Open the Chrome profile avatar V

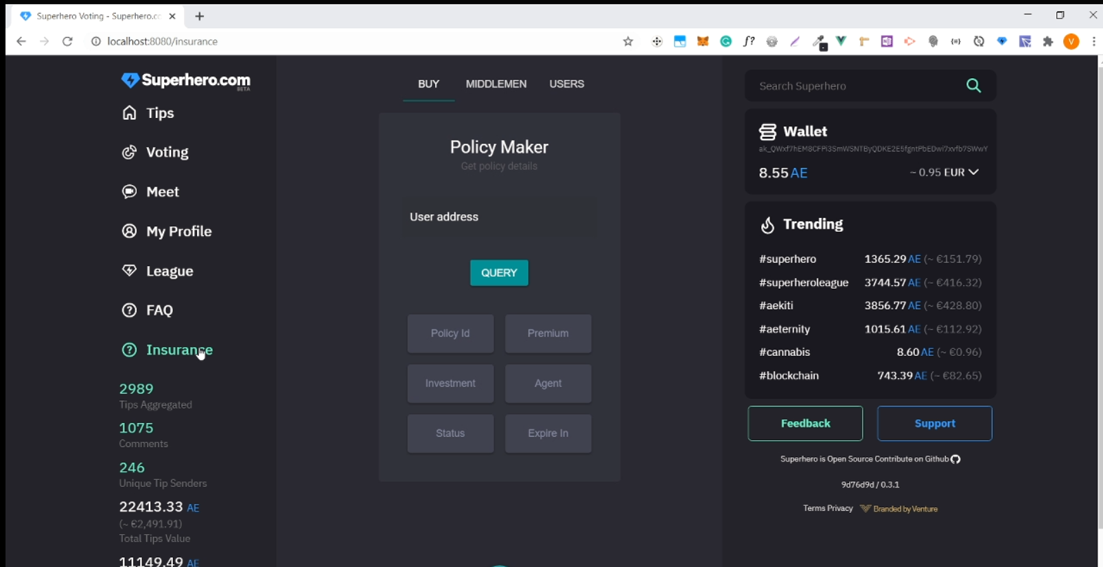coord(1071,42)
